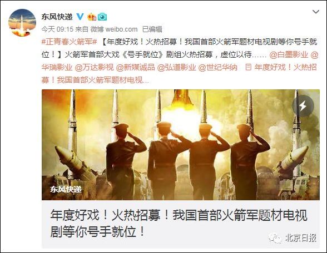Open the @白墨影业 mention
Image resolution: width=327 pixels, height=253 pixels.
click(x=289, y=55)
